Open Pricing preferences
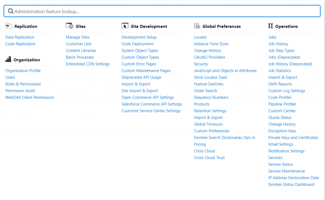Image resolution: width=325 pixels, height=200 pixels. (200, 144)
